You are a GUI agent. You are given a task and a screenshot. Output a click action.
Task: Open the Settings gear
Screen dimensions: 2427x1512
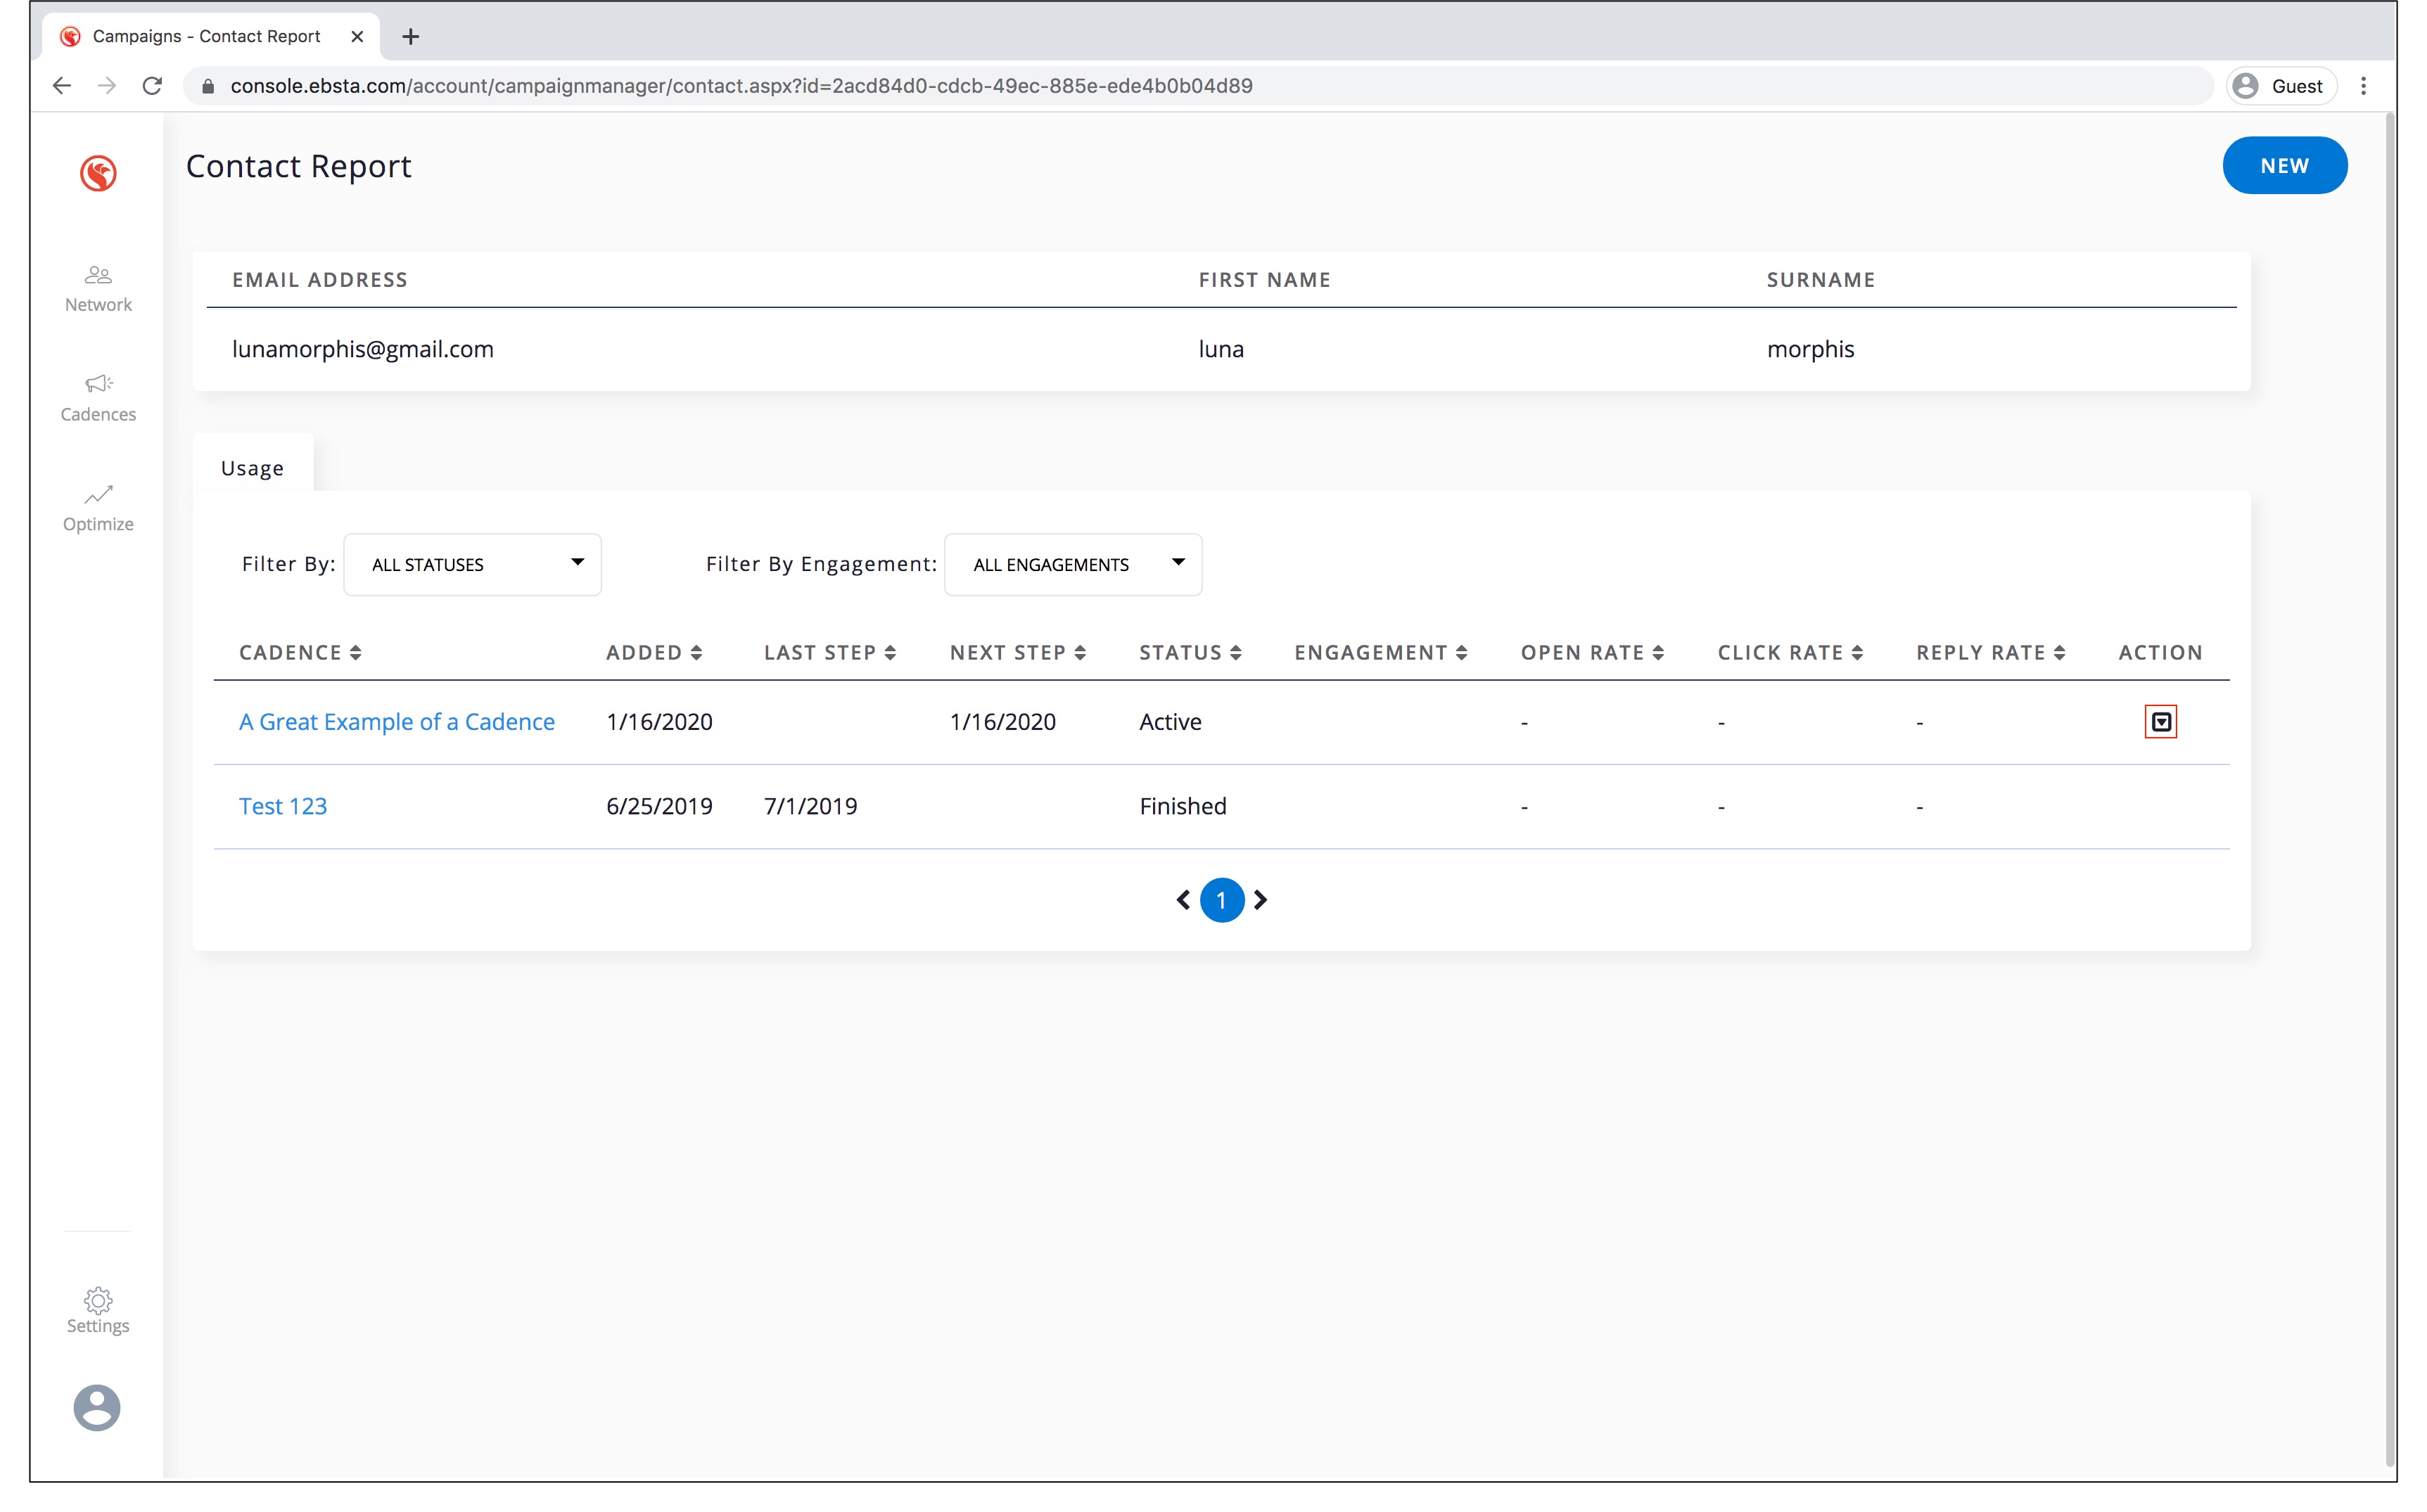[x=98, y=1310]
